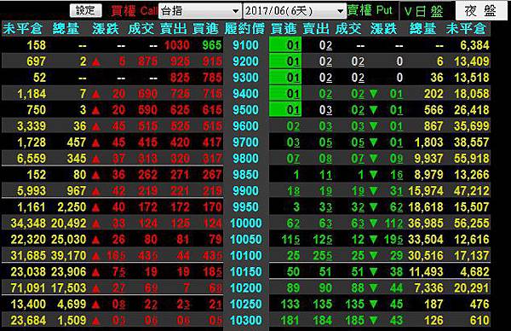The image size is (511, 331).
Task: Select strike price 9600
Action: [246, 126]
